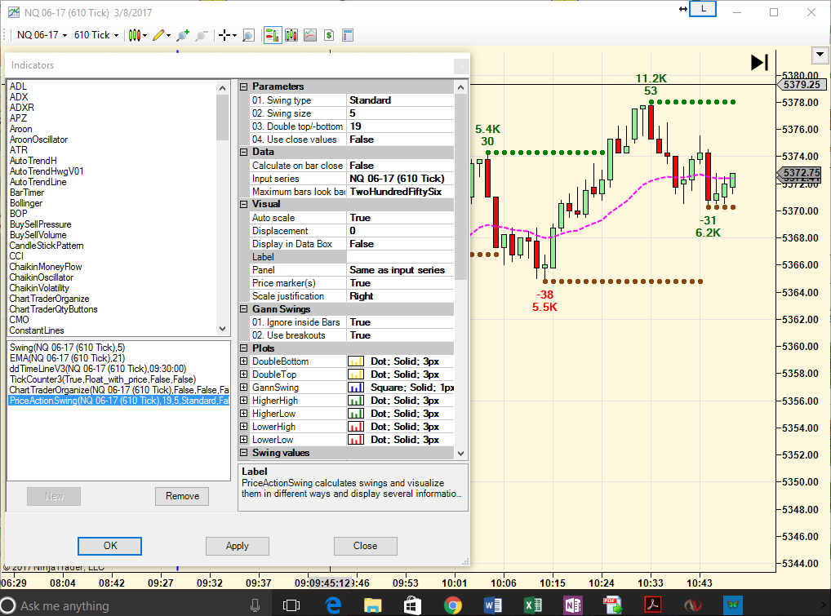Screen dimensions: 831x616
Task: Collapse the Visual section
Action: (244, 205)
